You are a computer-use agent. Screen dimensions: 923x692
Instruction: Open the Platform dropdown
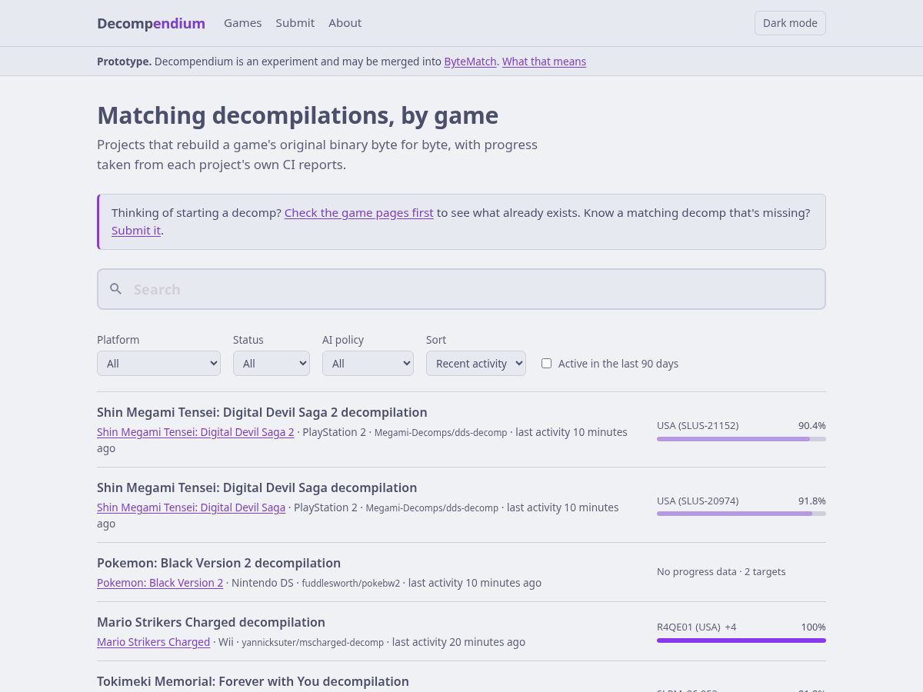click(x=158, y=364)
